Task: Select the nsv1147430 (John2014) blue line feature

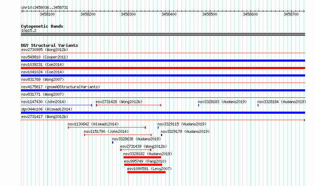Action: (x=56, y=105)
